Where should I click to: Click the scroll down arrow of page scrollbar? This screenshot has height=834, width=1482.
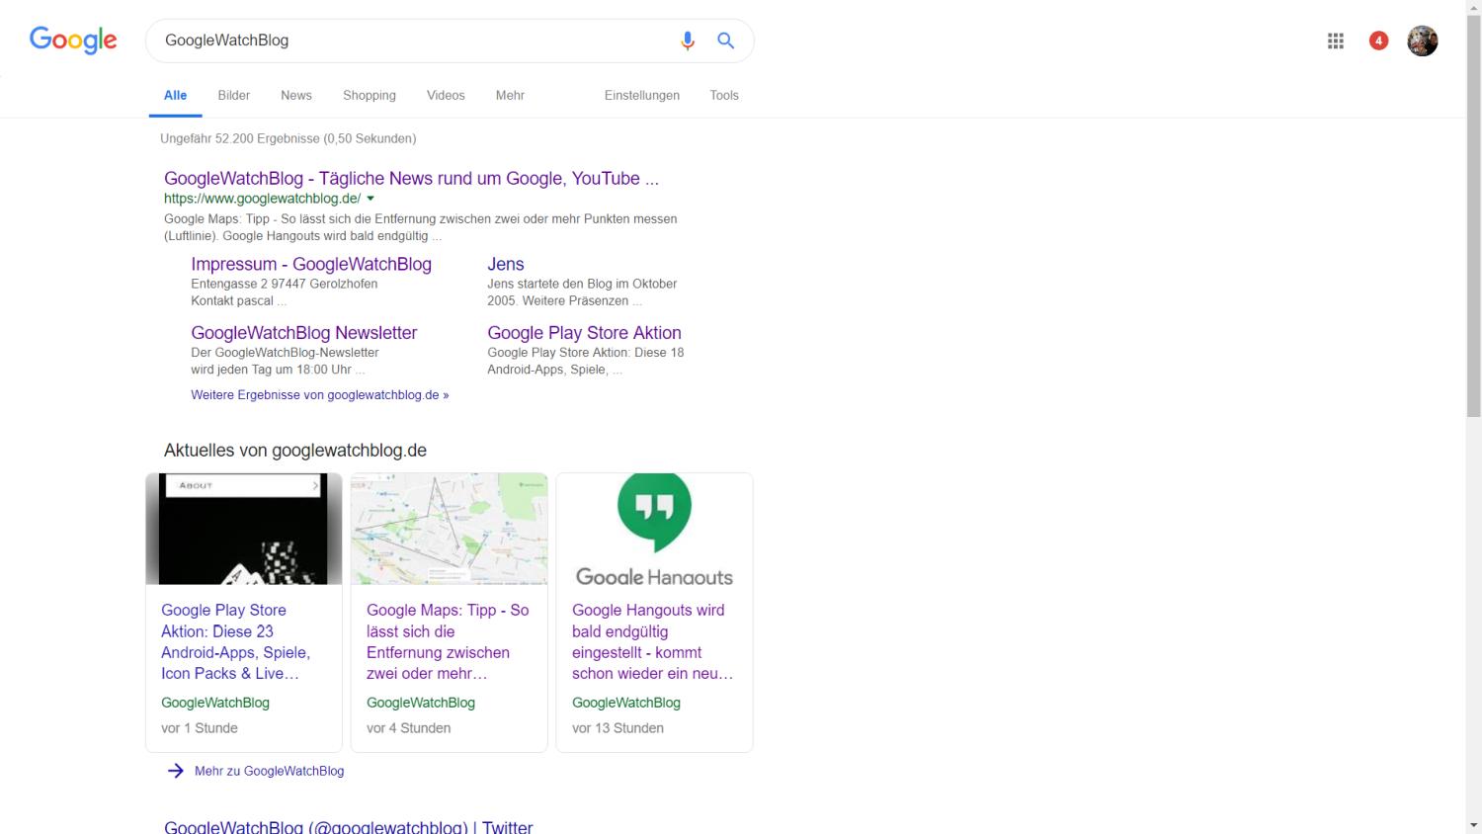(x=1473, y=825)
